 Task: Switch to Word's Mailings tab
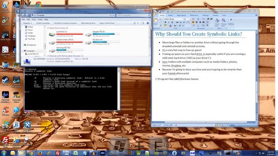tap(205, 16)
